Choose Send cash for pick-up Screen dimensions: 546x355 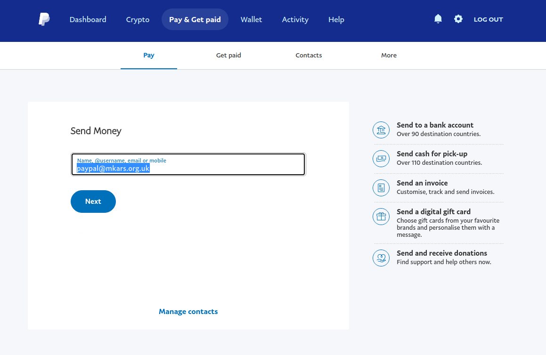click(x=432, y=154)
